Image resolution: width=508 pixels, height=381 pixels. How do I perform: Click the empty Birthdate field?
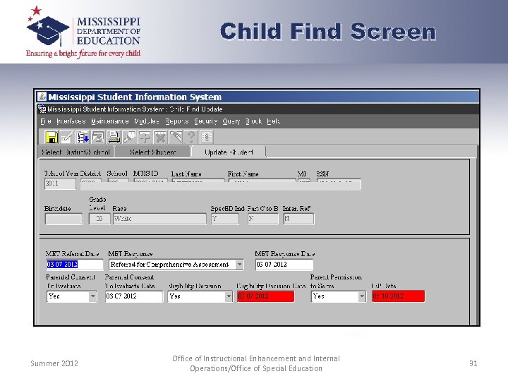pos(64,219)
